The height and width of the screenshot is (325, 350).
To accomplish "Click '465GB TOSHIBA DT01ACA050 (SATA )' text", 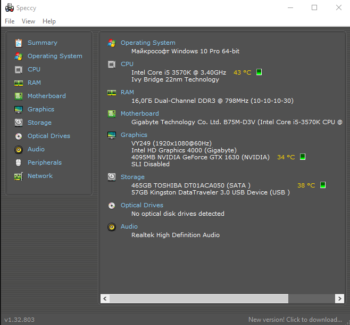I will click(x=191, y=185).
